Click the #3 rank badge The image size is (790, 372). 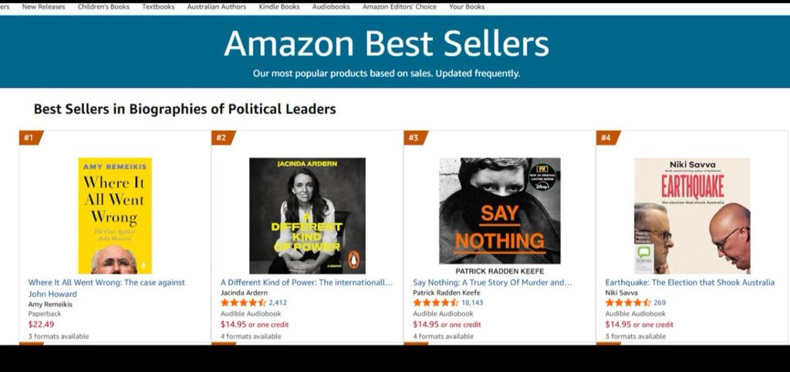click(x=414, y=138)
